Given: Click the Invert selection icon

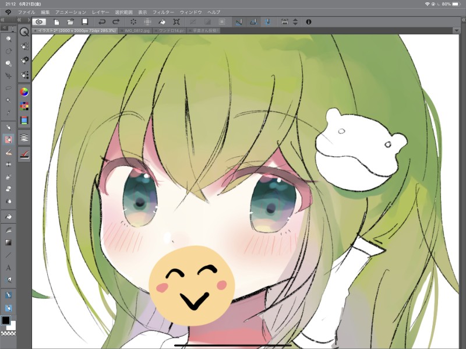Looking at the screenshot, I should coord(207,22).
